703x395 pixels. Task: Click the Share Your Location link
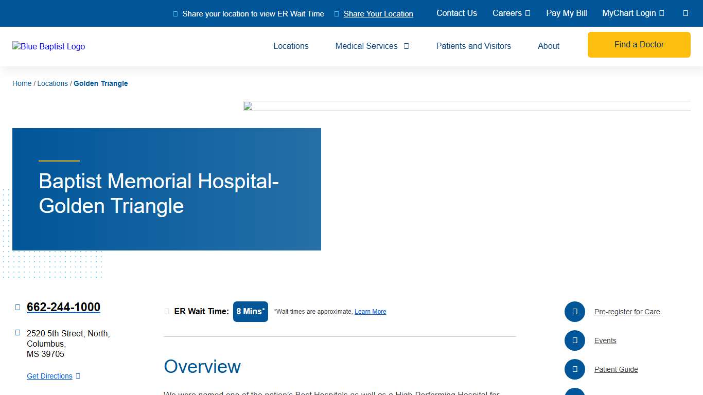point(378,13)
